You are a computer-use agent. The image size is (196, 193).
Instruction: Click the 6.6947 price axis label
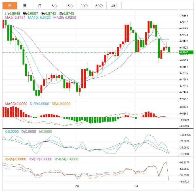pos(184,98)
